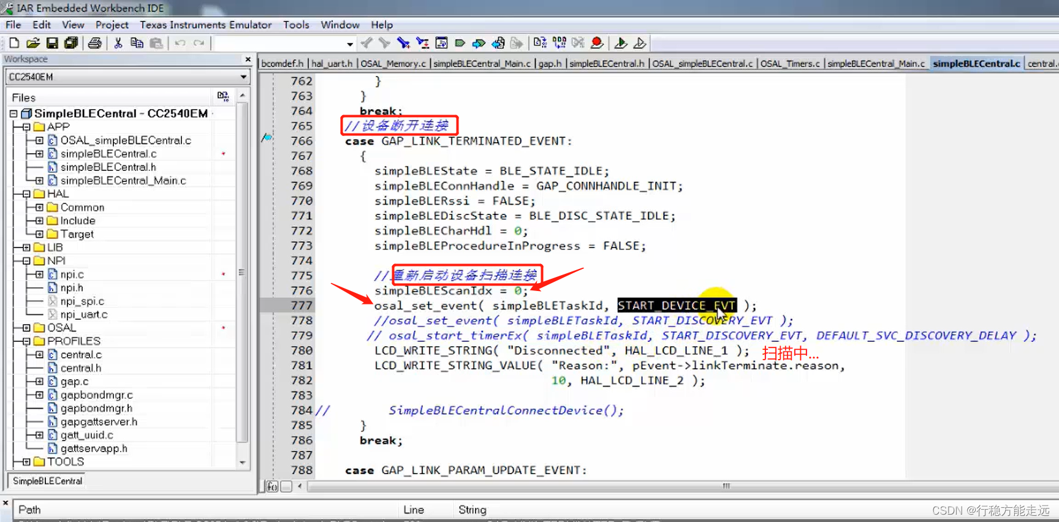Image resolution: width=1059 pixels, height=522 pixels.
Task: Copy selection using toolbar copy icon
Action: (x=137, y=43)
